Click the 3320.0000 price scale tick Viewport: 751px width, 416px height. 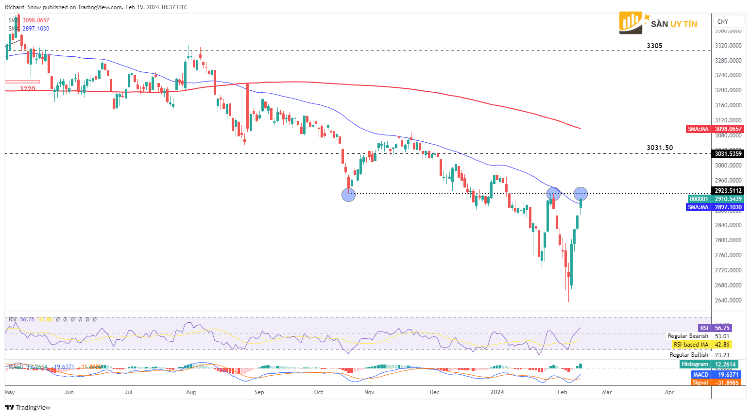point(728,46)
